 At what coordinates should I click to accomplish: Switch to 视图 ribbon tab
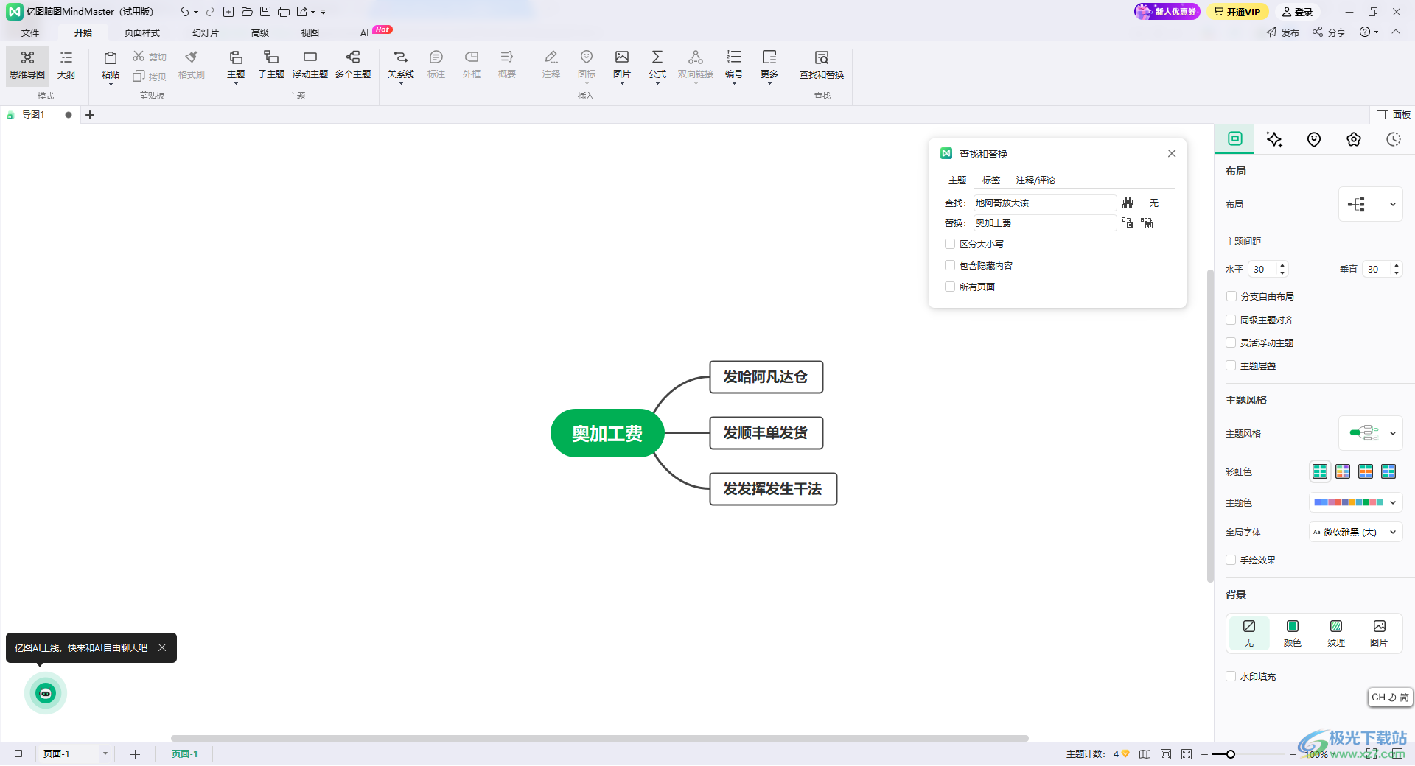pyautogui.click(x=310, y=32)
